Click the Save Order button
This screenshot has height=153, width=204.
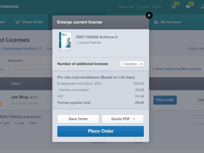coord(78,119)
